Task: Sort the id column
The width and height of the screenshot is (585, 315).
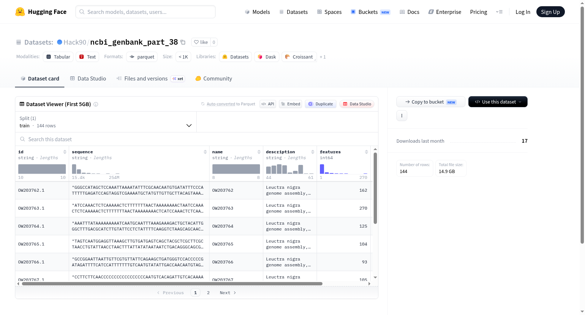Action: [x=65, y=152]
